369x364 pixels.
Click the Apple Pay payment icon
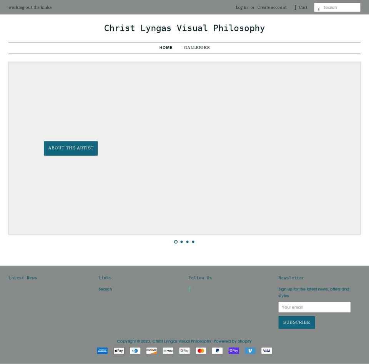coord(119,351)
